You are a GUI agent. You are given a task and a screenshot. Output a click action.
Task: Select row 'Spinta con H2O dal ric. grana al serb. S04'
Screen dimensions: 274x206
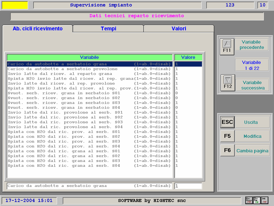(x=90, y=166)
